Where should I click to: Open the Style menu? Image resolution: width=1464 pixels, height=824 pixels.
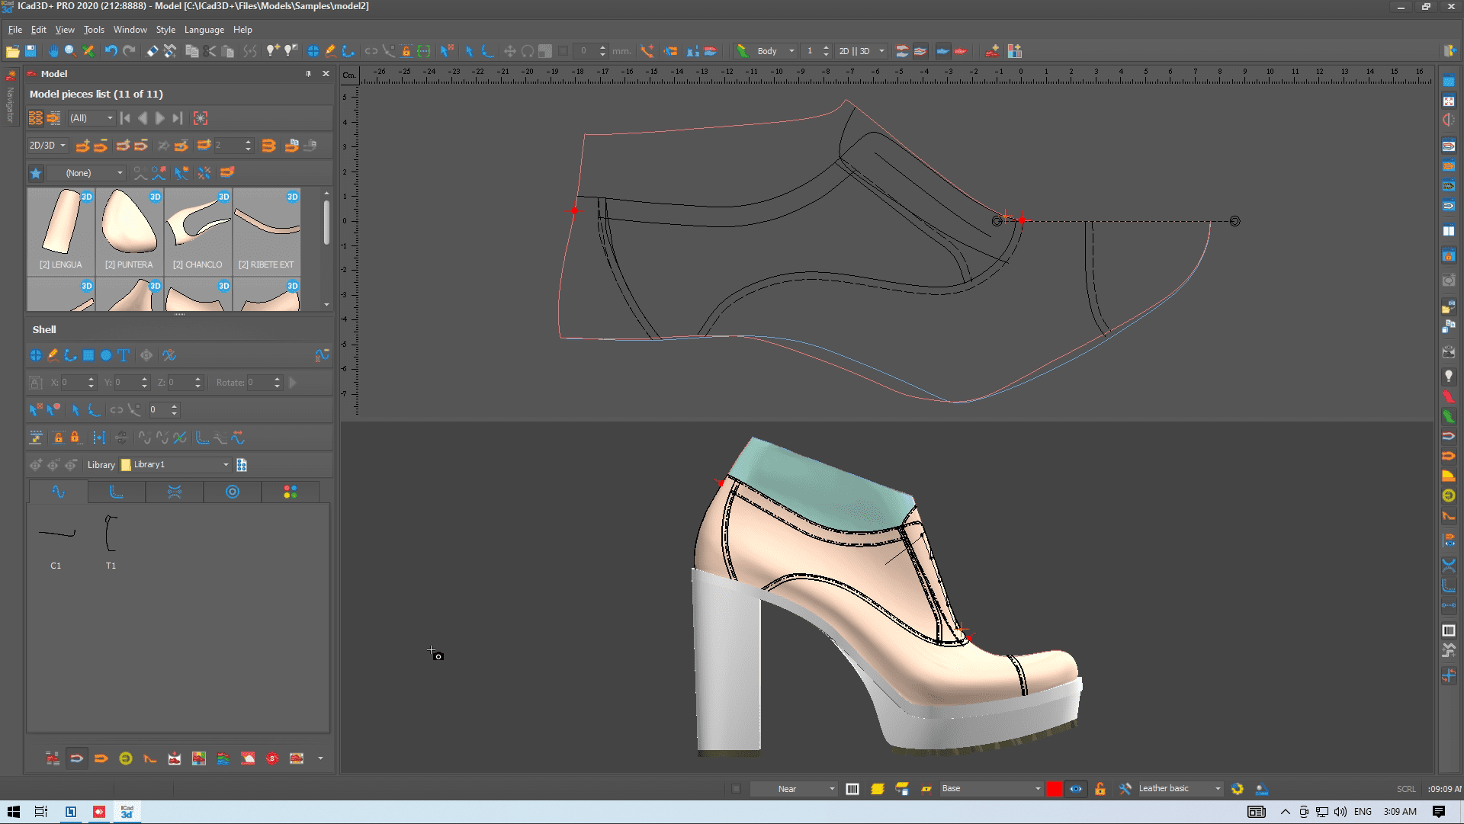pos(165,30)
